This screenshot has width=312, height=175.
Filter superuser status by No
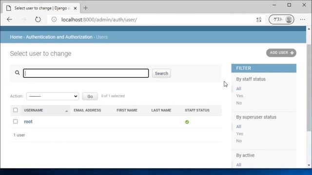(x=239, y=141)
